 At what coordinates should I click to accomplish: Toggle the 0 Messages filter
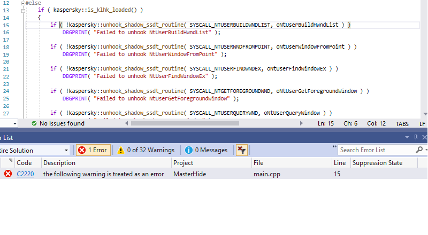pyautogui.click(x=207, y=150)
